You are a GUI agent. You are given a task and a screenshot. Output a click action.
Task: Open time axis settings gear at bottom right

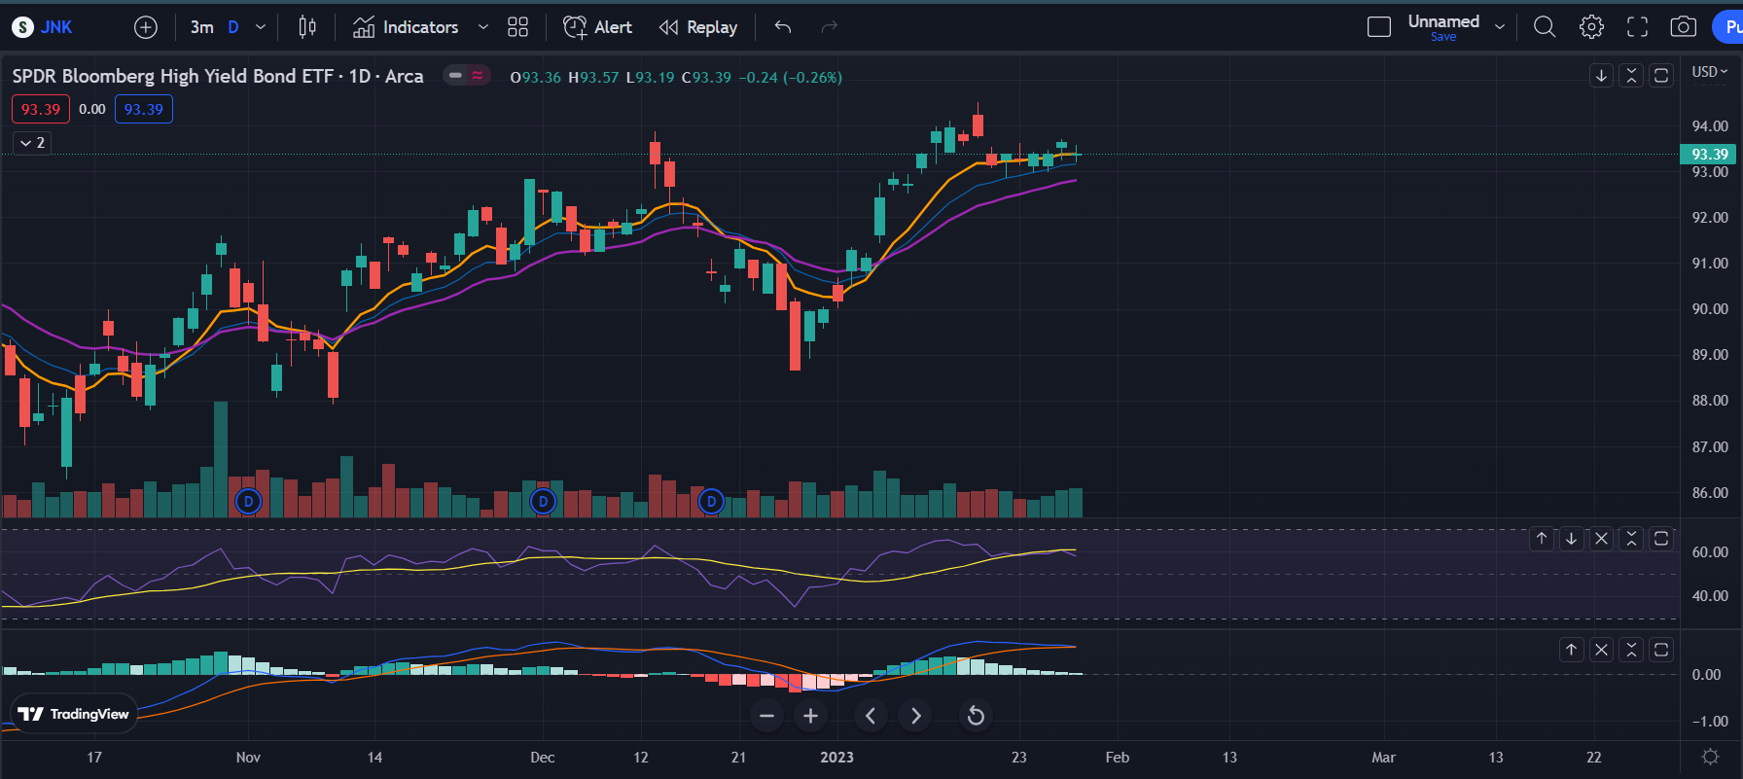coord(1711,757)
